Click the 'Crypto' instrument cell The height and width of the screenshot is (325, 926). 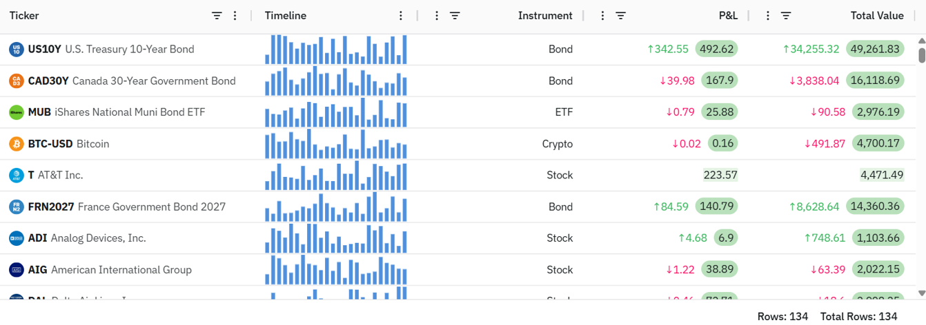tap(558, 144)
